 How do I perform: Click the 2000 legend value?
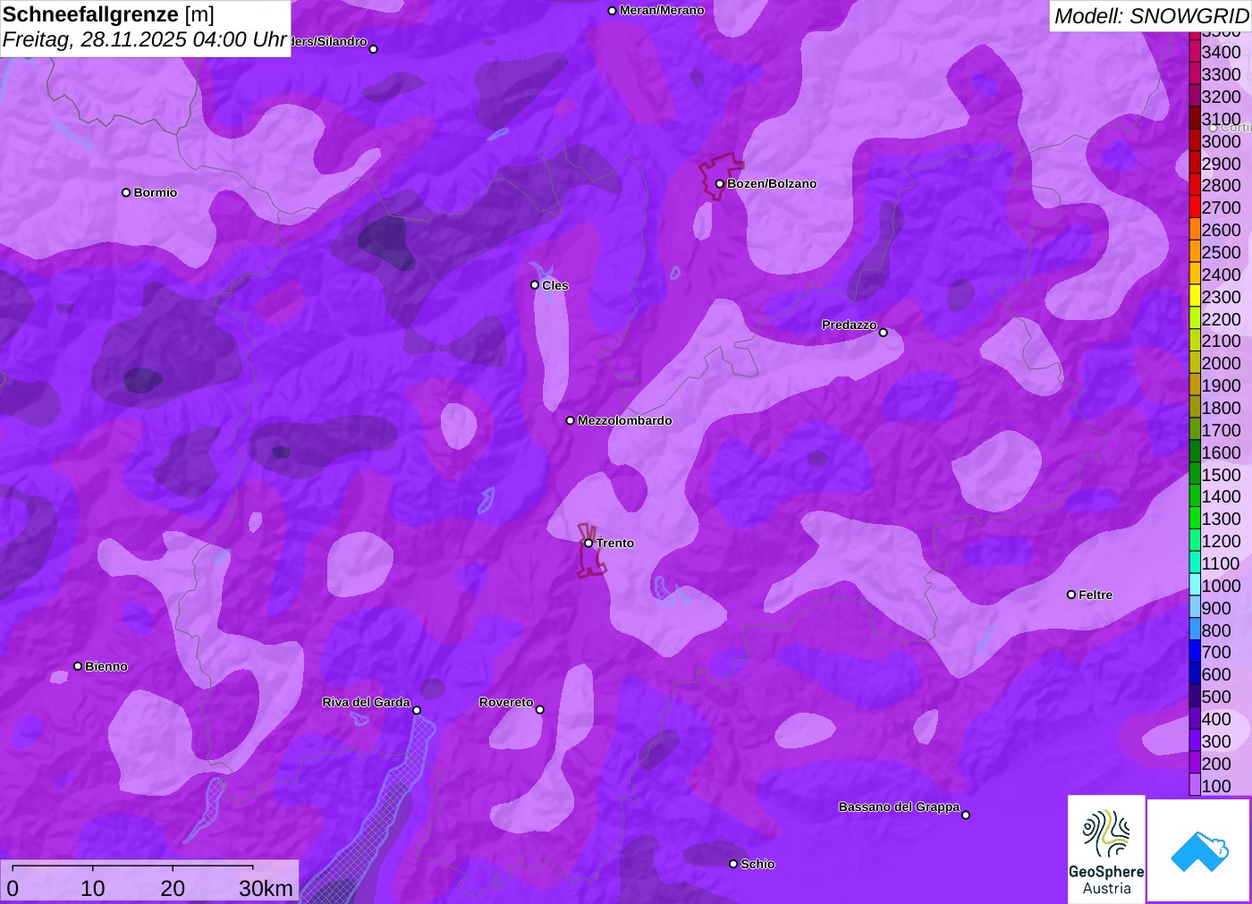coord(1222,363)
